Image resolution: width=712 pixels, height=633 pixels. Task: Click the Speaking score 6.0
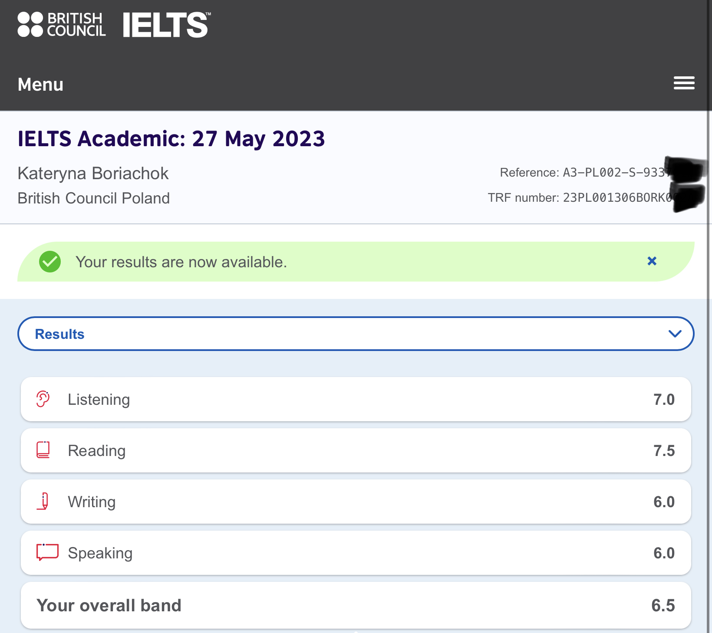(x=664, y=553)
